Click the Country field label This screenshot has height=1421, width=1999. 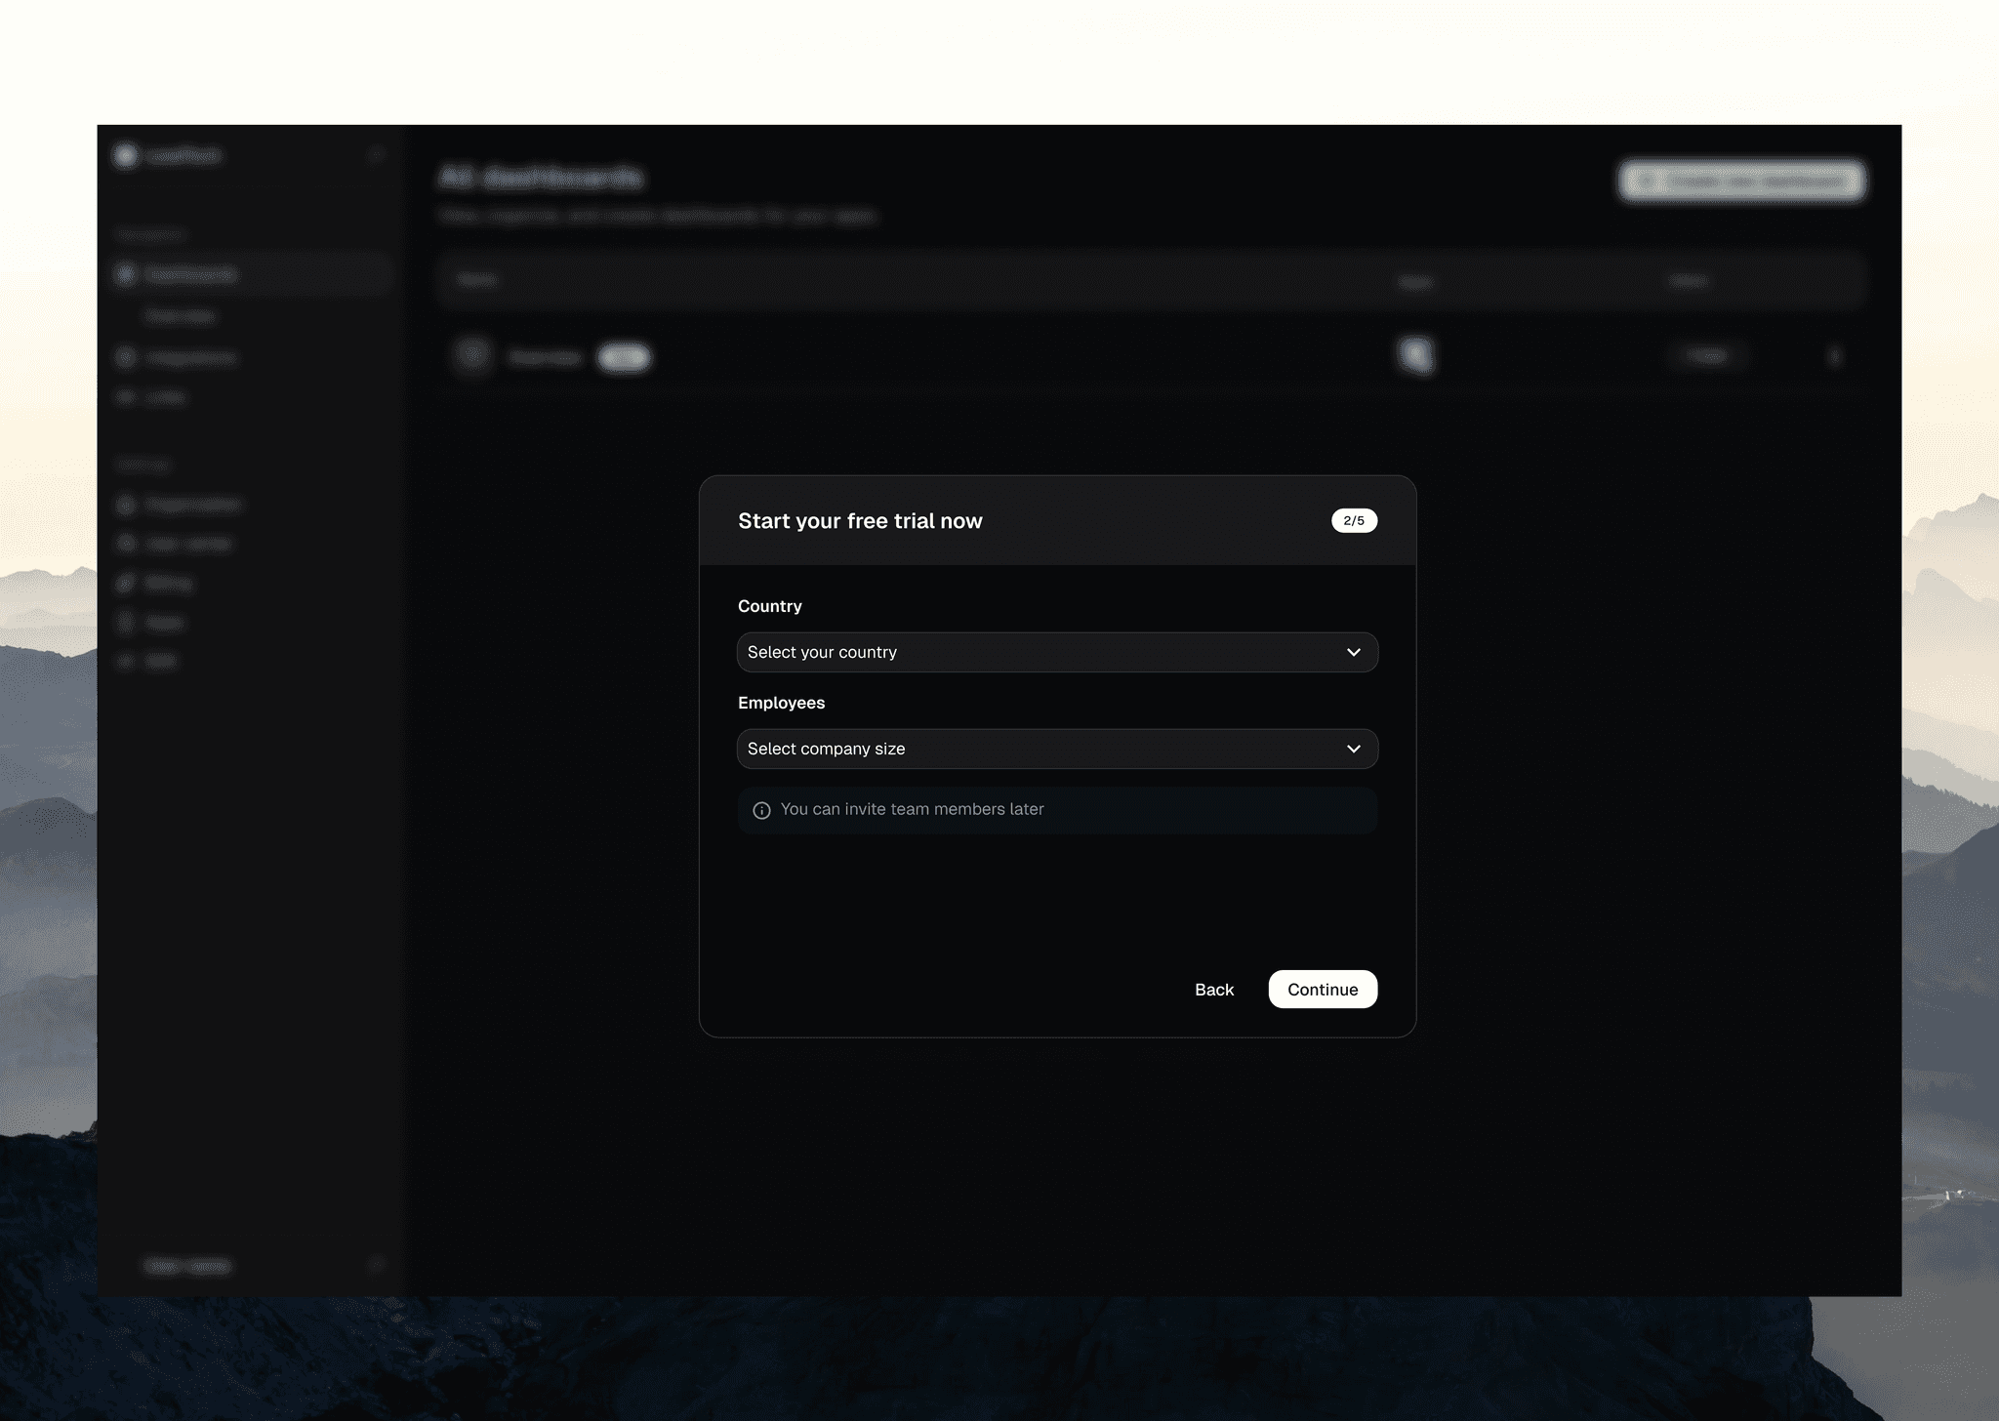pos(769,606)
